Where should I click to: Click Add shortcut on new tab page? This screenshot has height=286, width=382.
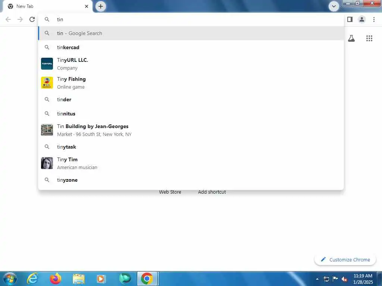[212, 192]
